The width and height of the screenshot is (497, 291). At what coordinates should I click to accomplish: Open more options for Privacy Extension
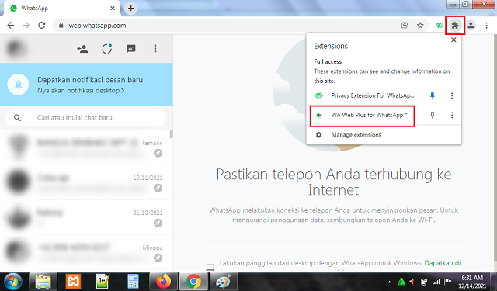click(452, 95)
